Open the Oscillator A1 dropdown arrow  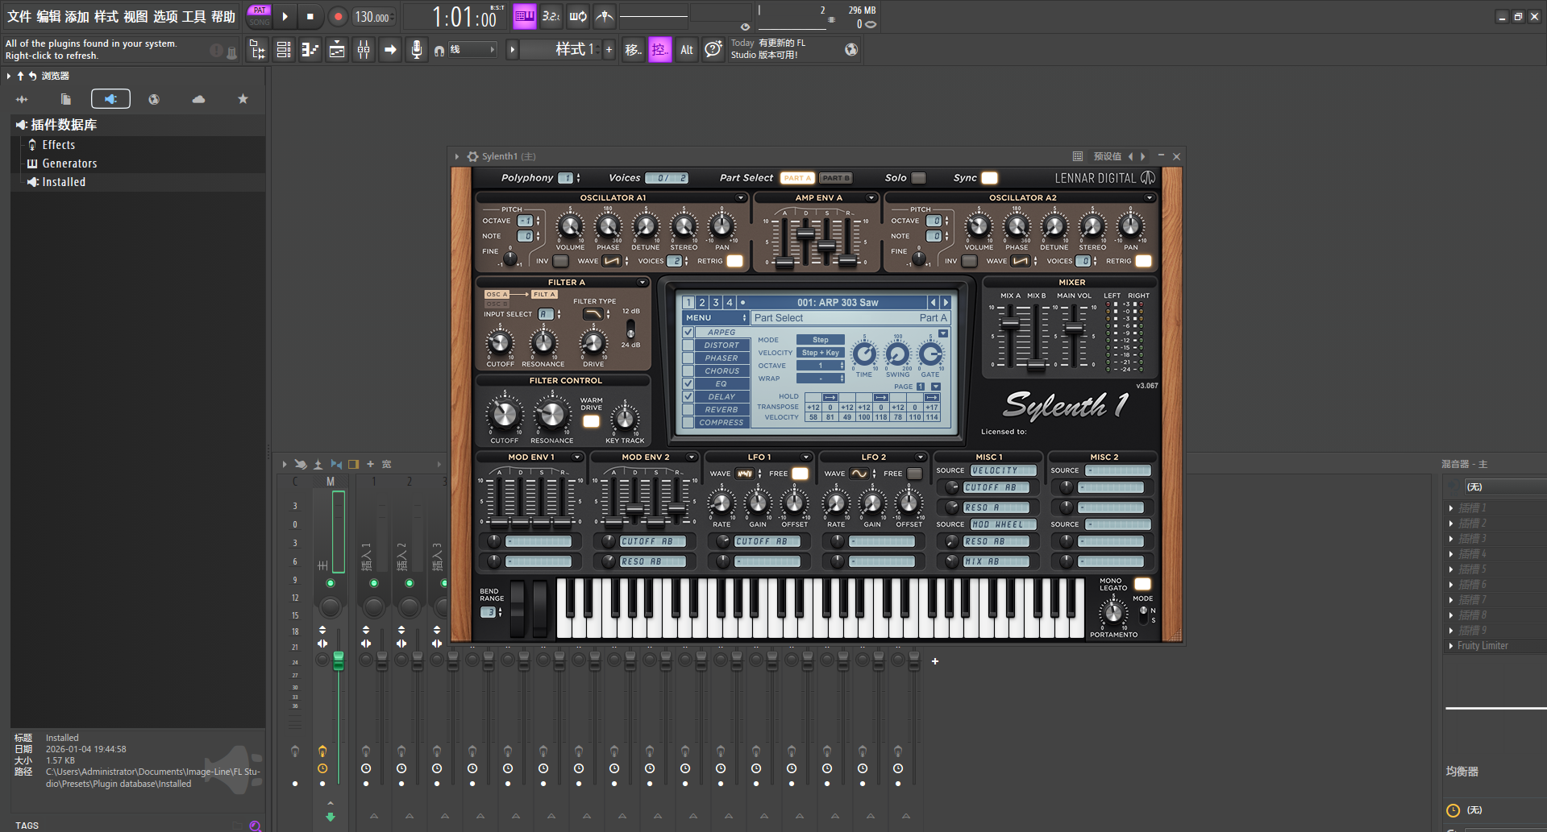coord(740,198)
